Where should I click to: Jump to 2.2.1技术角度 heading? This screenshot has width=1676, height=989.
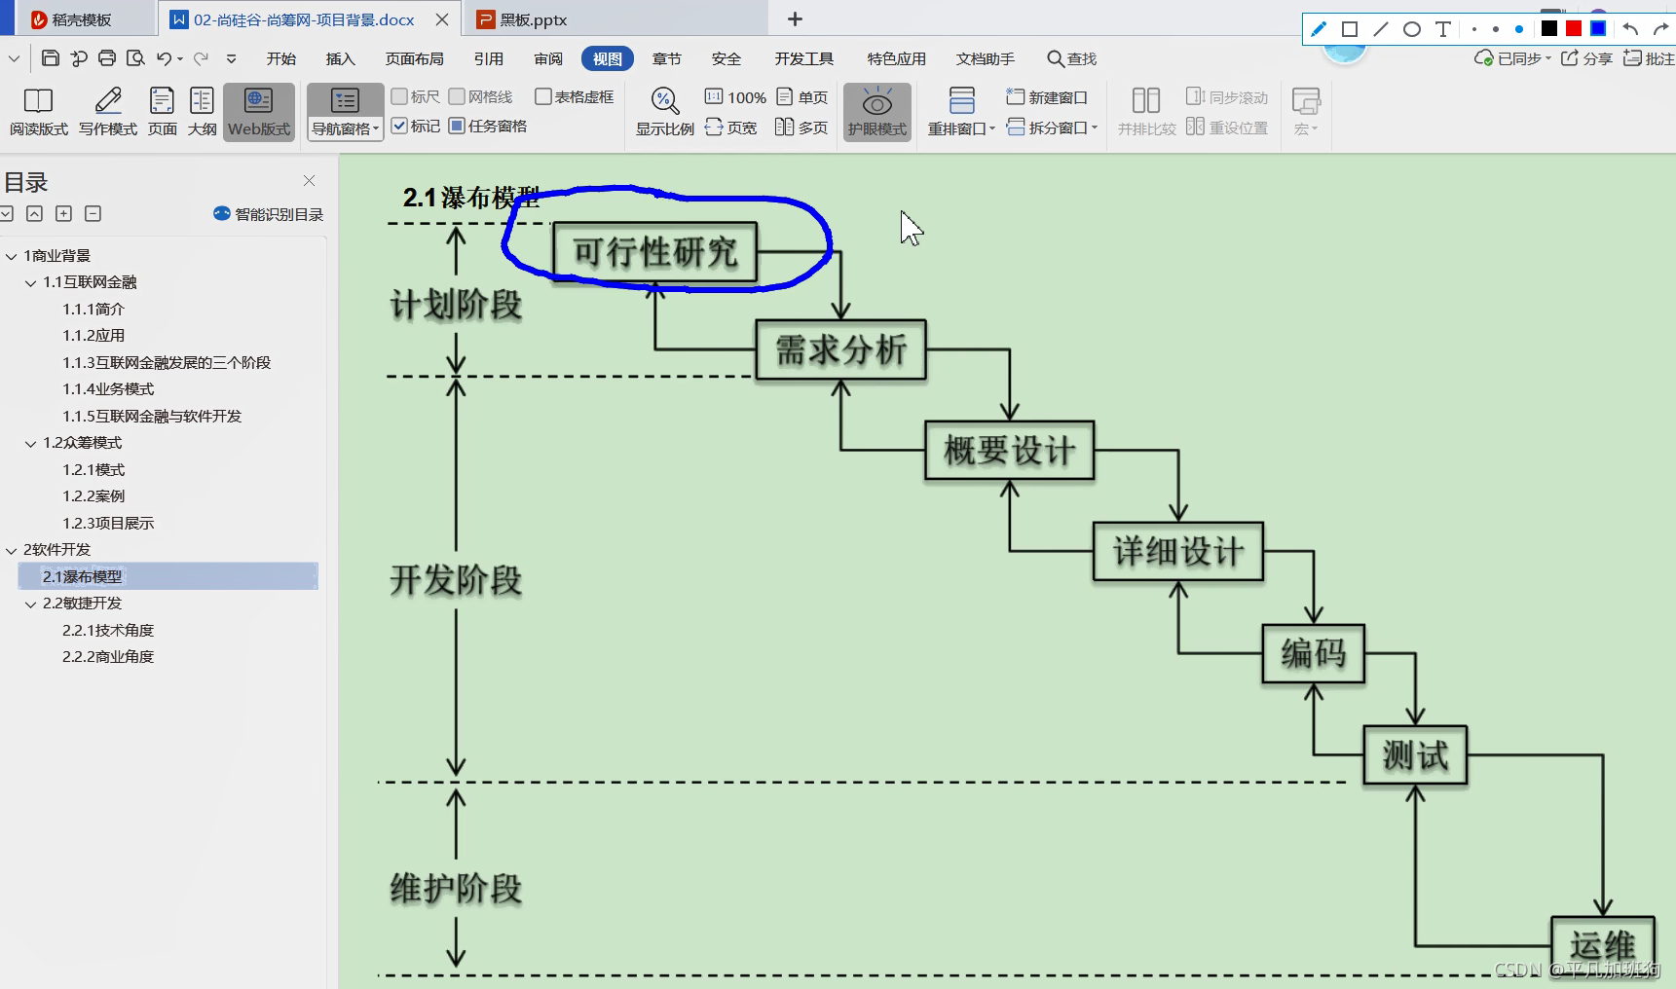108,630
